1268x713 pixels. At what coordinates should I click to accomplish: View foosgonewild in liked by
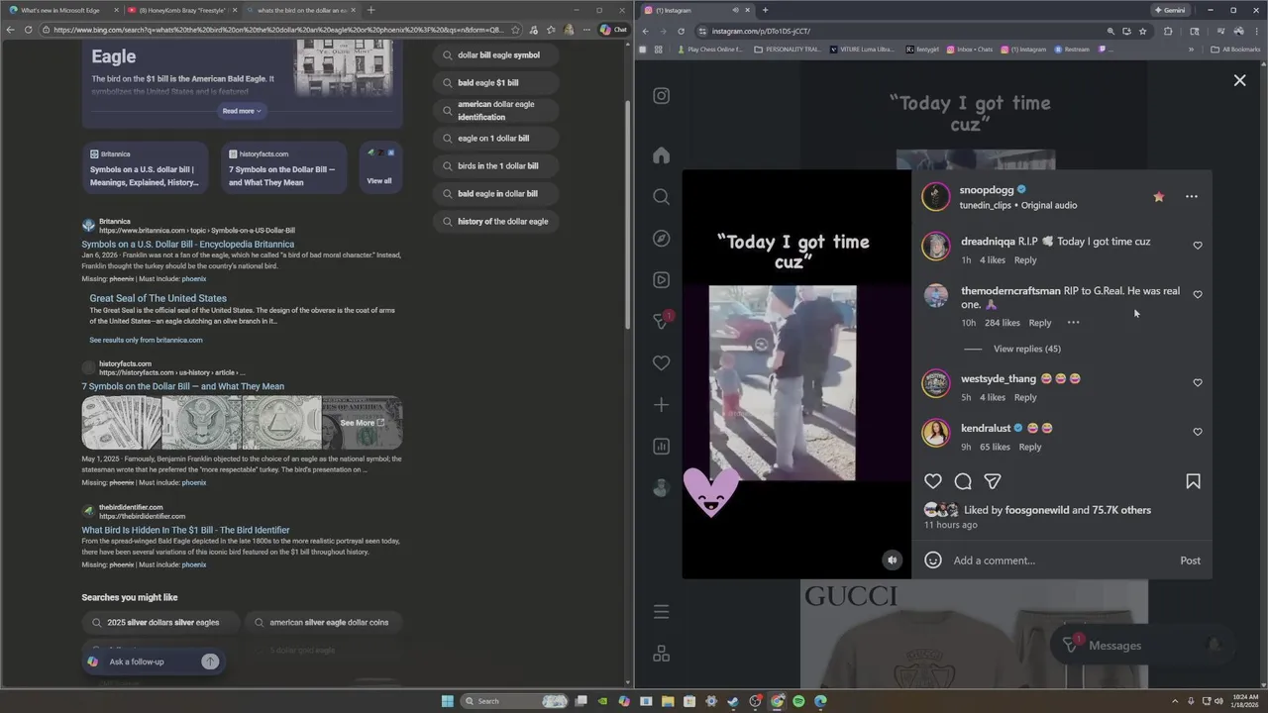click(1037, 510)
